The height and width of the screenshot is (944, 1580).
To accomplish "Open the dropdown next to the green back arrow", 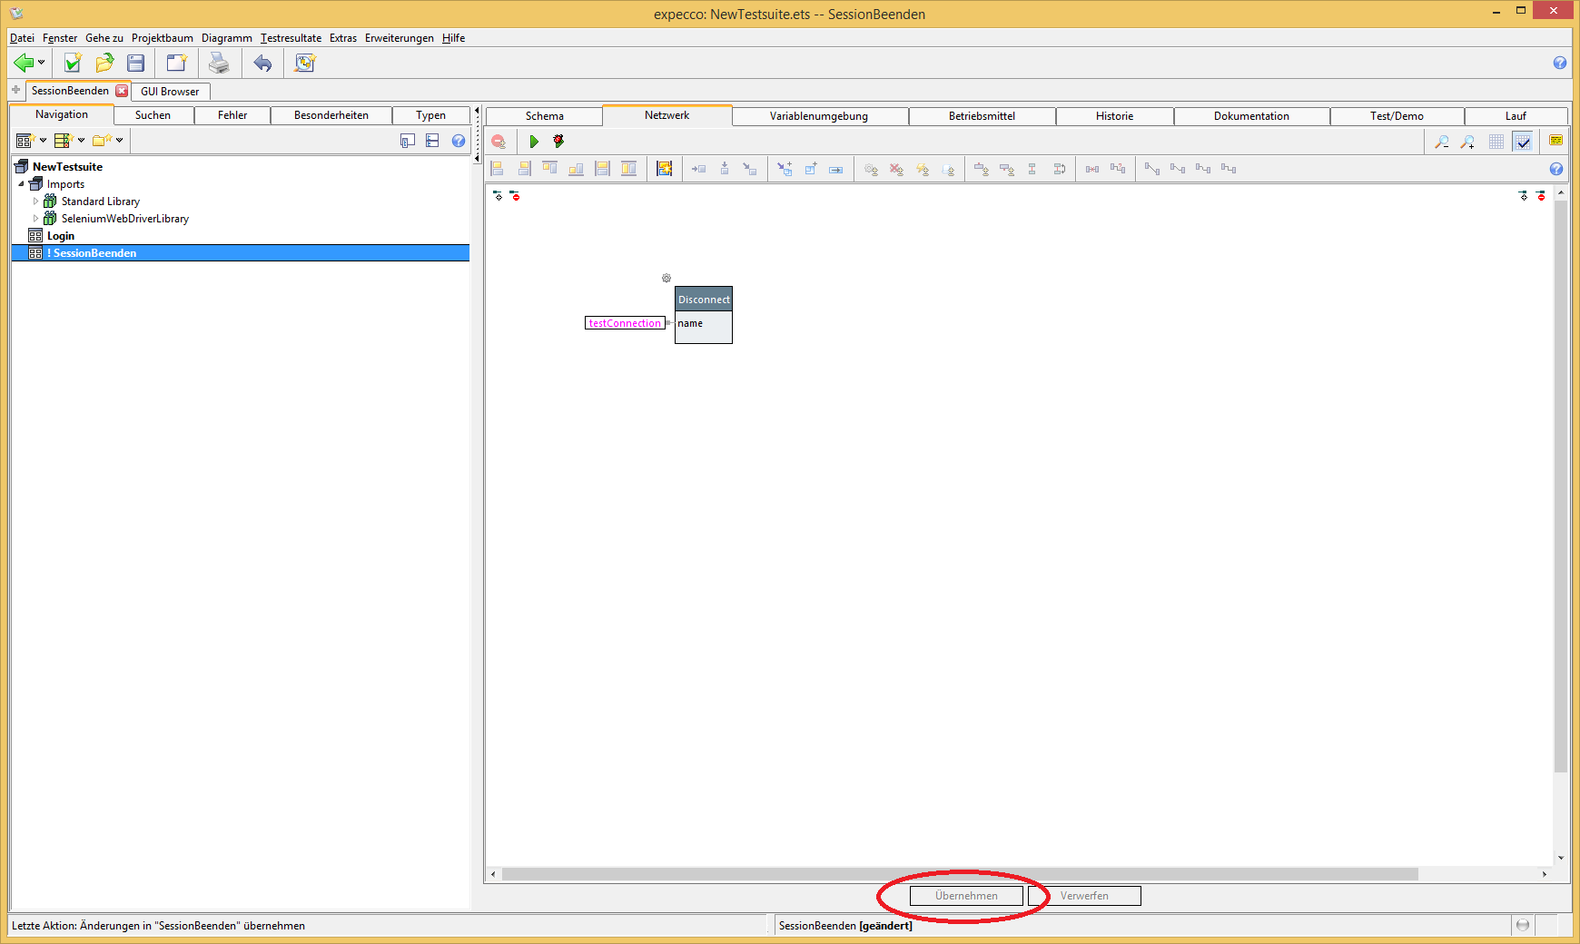I will click(x=42, y=63).
